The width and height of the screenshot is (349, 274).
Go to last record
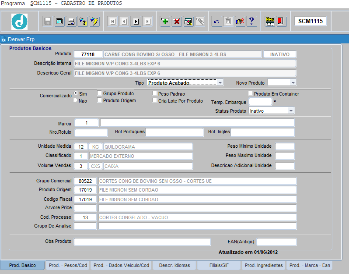148,21
